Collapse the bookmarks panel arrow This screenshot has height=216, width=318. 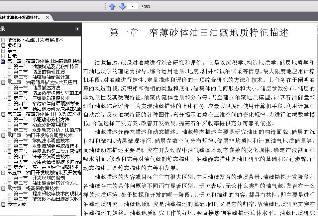[x=77, y=29]
